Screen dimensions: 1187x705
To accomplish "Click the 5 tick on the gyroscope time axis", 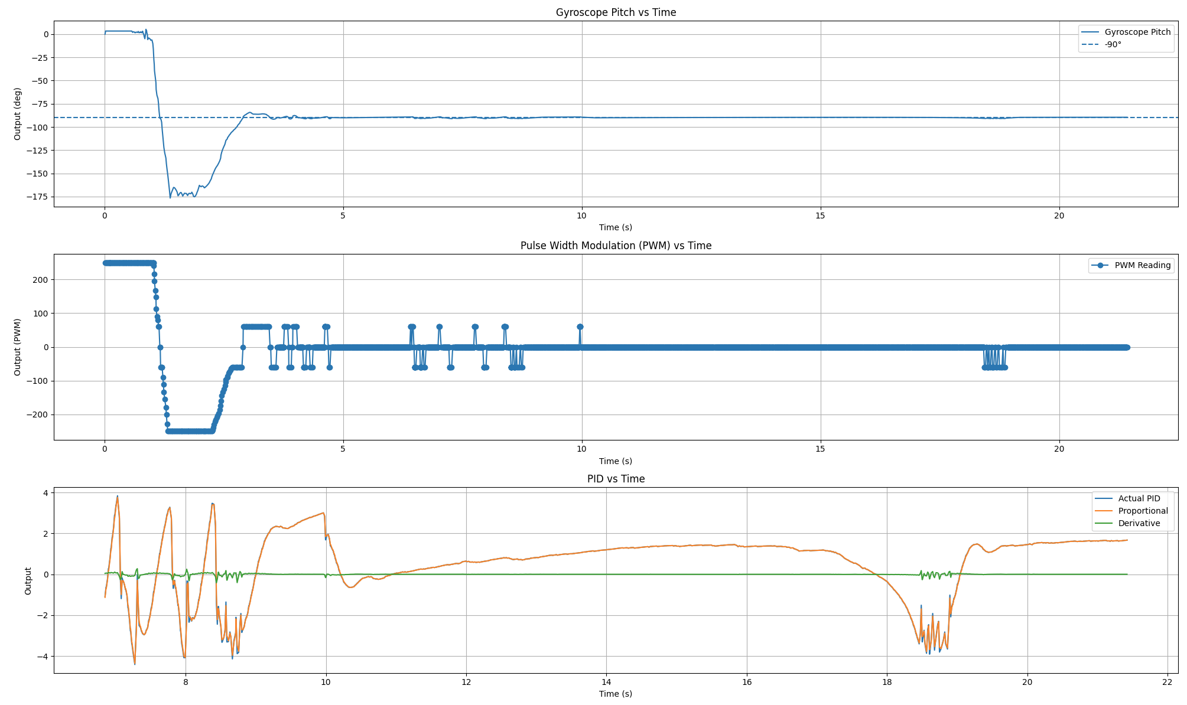I will (343, 216).
